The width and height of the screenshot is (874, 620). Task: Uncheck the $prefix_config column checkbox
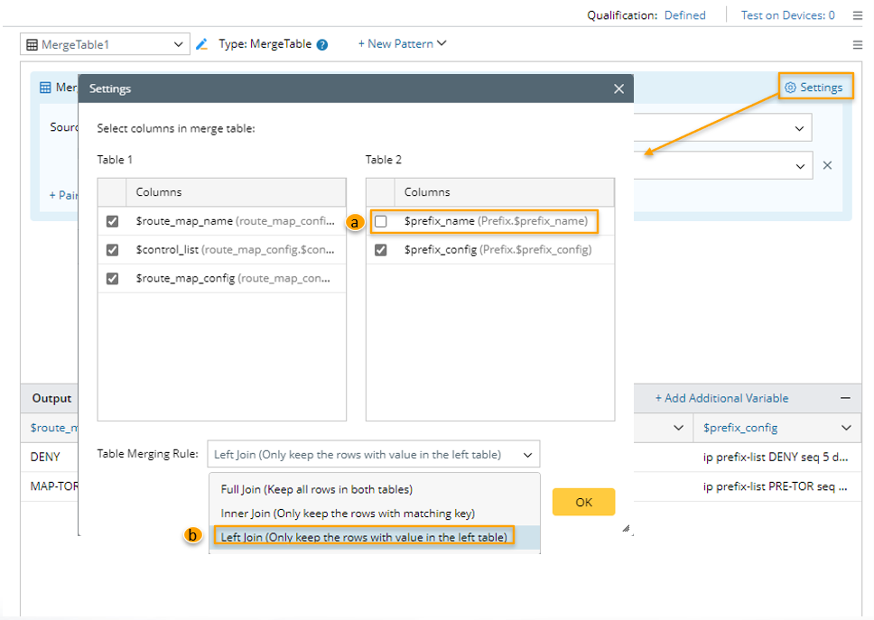tap(381, 250)
